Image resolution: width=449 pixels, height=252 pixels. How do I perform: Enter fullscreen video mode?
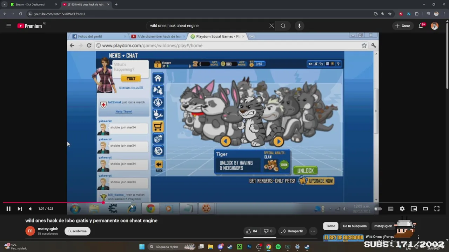tap(437, 209)
